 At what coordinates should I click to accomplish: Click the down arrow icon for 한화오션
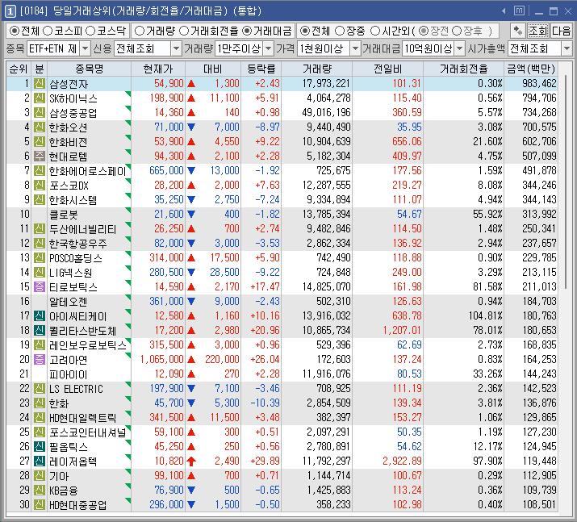pos(191,127)
